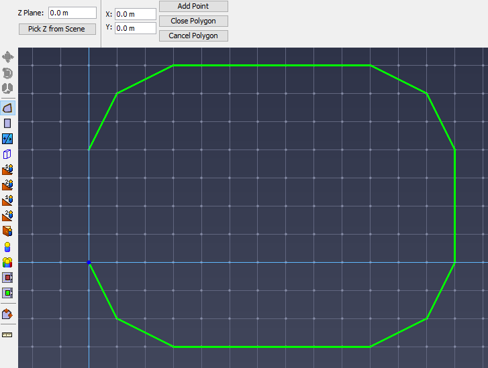Select the red obstruction room tool
The height and width of the screenshot is (368, 488).
[7, 278]
